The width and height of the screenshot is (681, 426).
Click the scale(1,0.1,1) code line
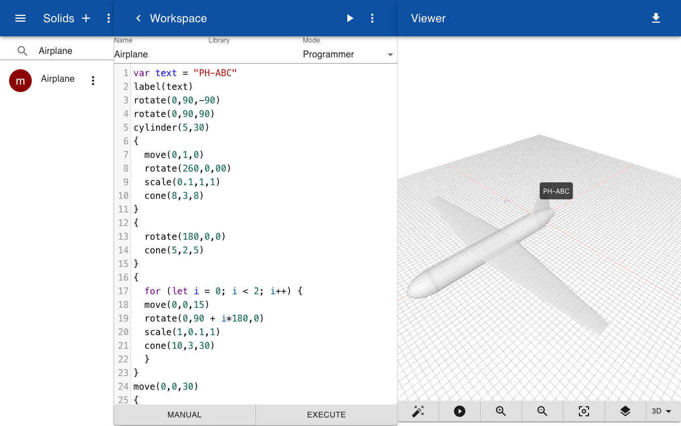[x=182, y=332]
